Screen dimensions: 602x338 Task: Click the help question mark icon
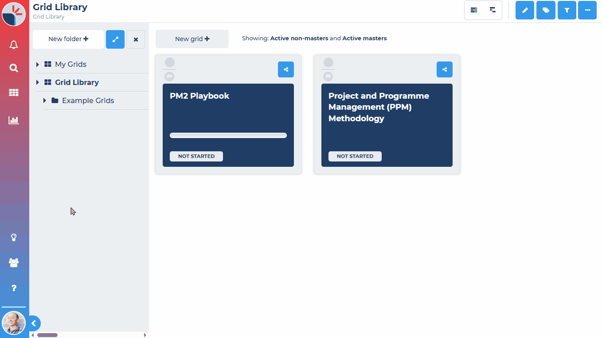[x=14, y=288]
